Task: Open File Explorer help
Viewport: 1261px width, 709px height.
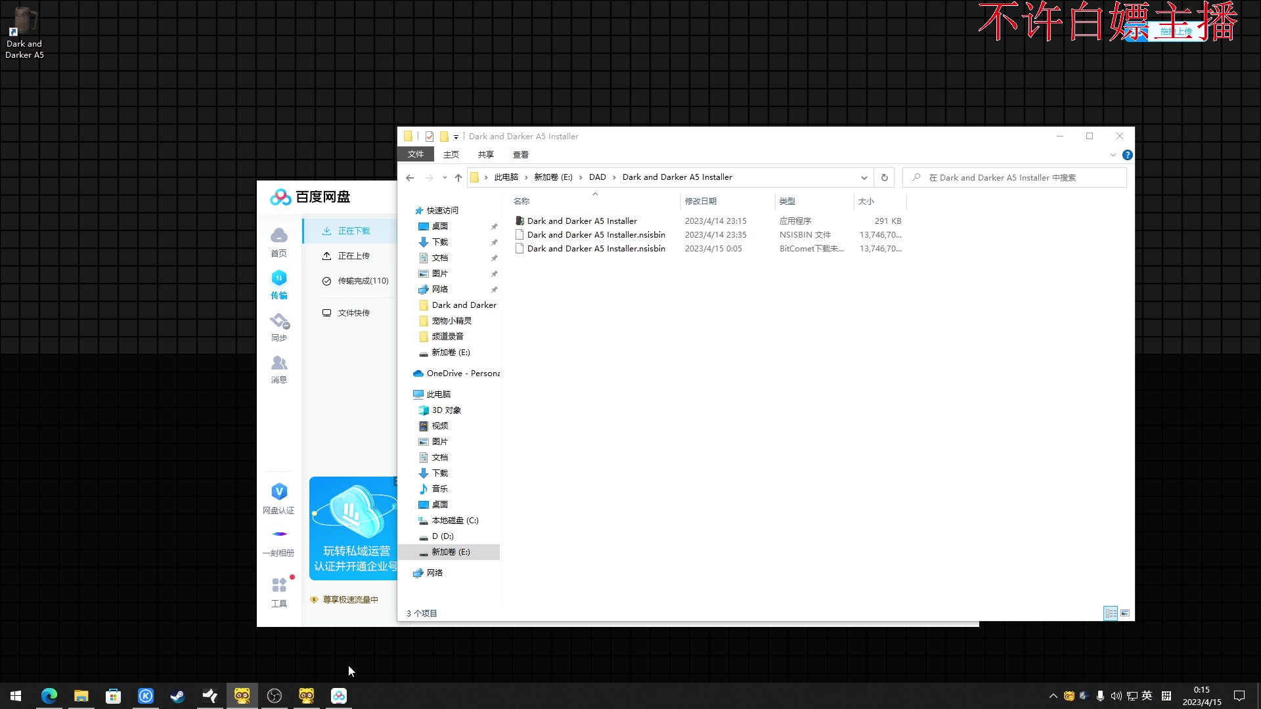Action: tap(1128, 155)
